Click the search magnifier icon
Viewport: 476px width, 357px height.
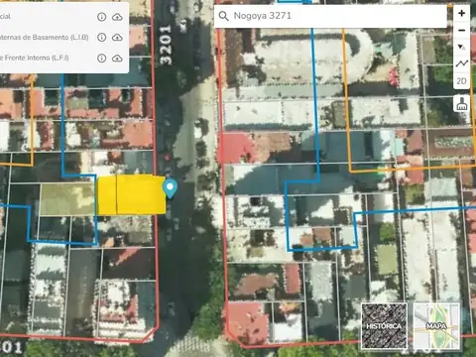pos(224,16)
